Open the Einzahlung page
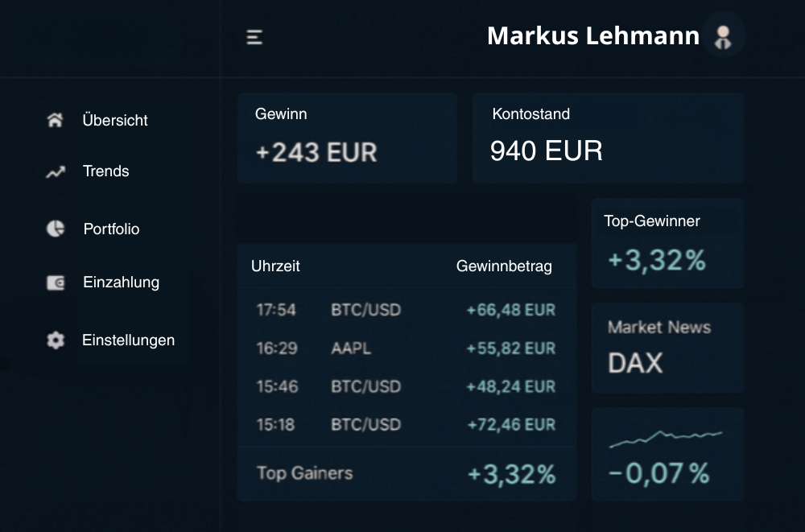The image size is (805, 532). pos(120,282)
